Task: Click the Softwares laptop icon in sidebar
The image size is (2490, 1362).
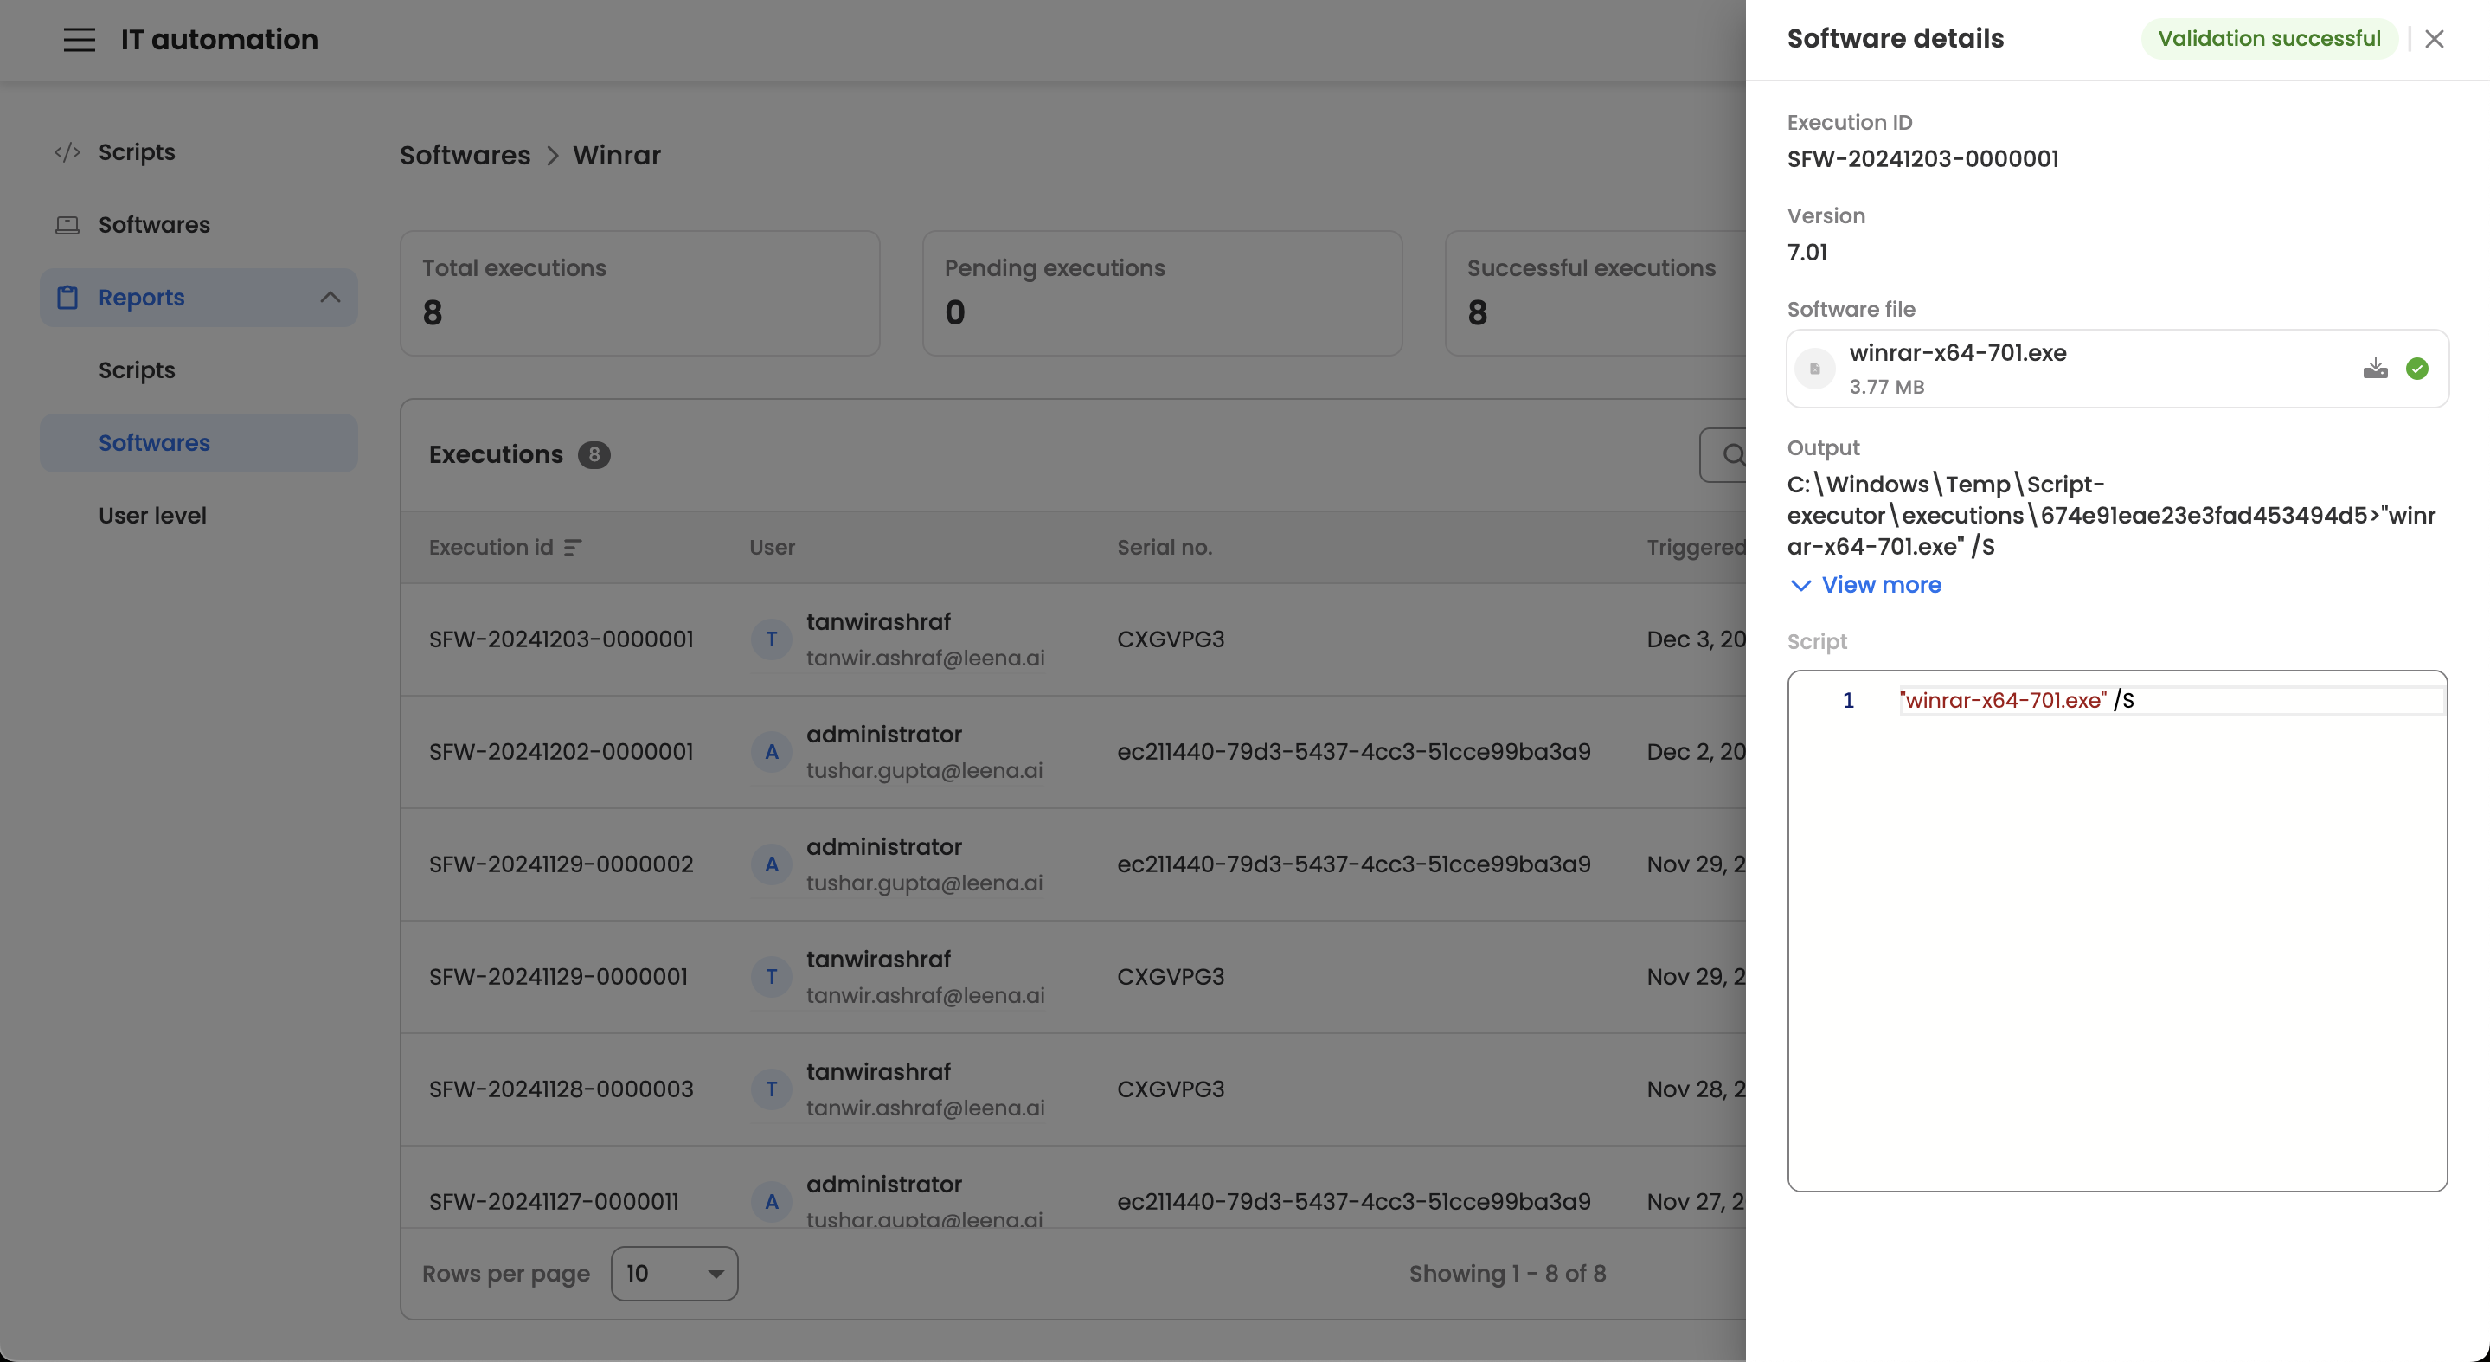Action: point(67,225)
